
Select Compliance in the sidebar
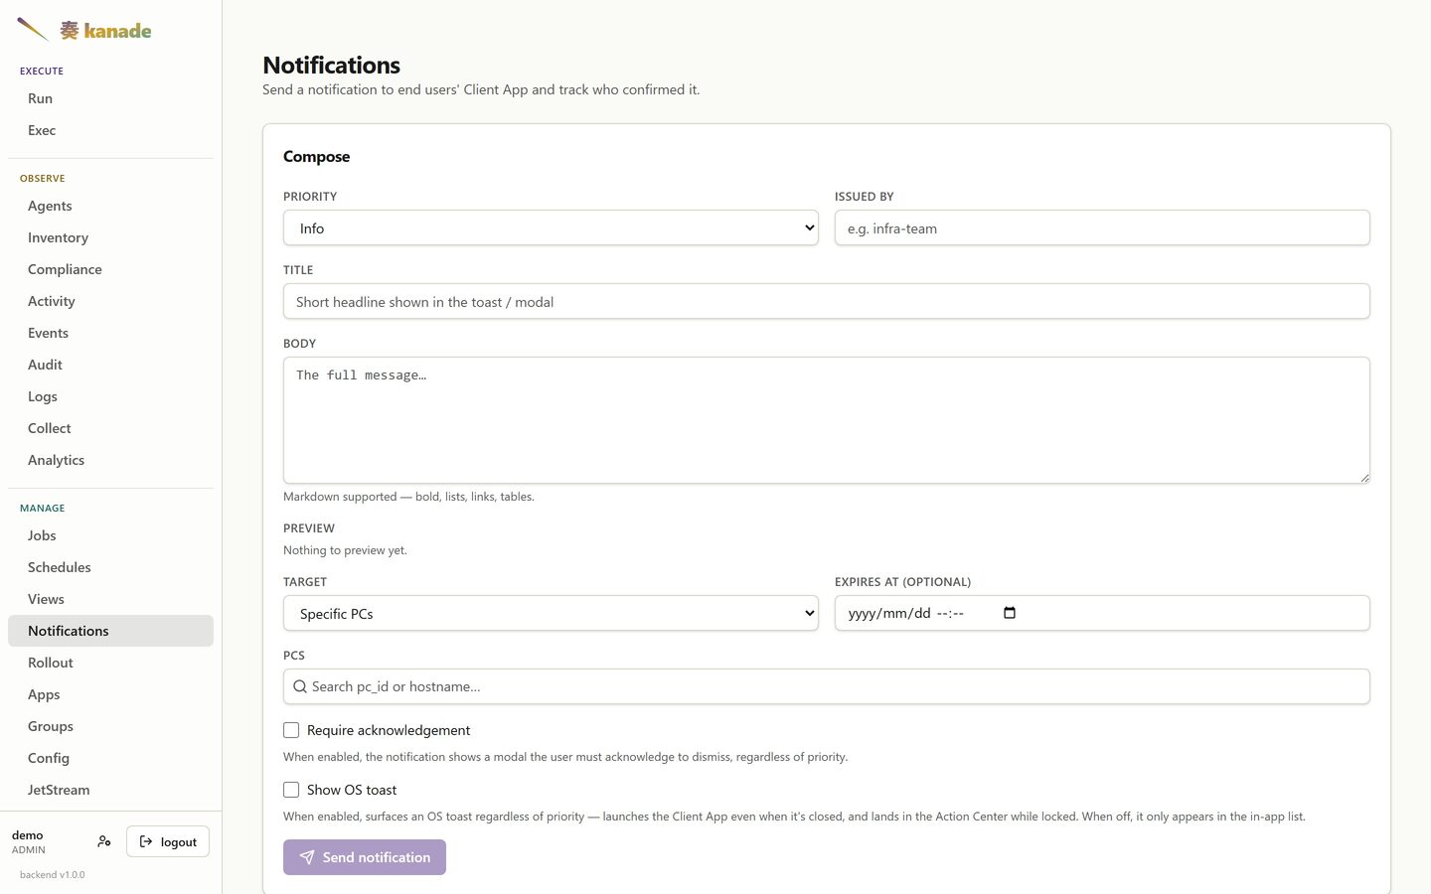tap(110, 269)
